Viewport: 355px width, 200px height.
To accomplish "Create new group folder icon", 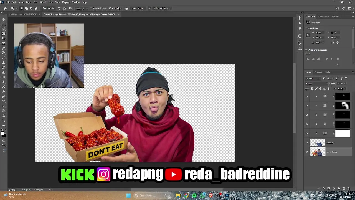I will point(339,189).
